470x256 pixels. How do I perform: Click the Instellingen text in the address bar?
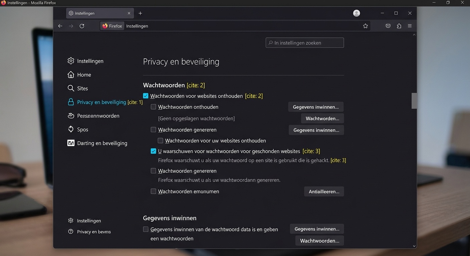click(137, 26)
